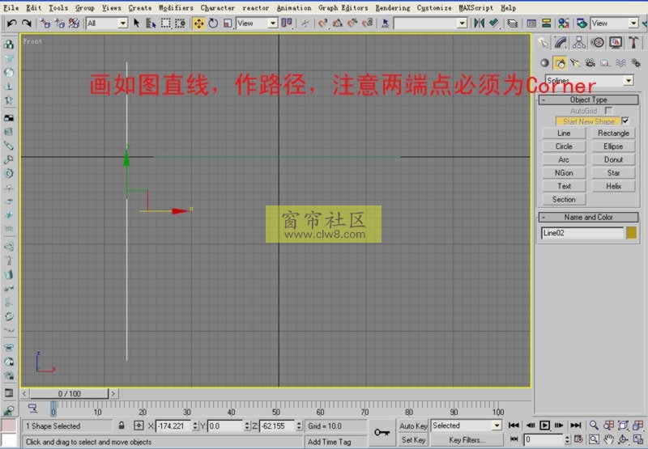Toggle the Auto Key button
This screenshot has height=449, width=648.
pyautogui.click(x=413, y=426)
